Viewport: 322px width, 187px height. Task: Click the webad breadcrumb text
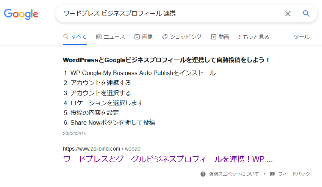pos(133,149)
